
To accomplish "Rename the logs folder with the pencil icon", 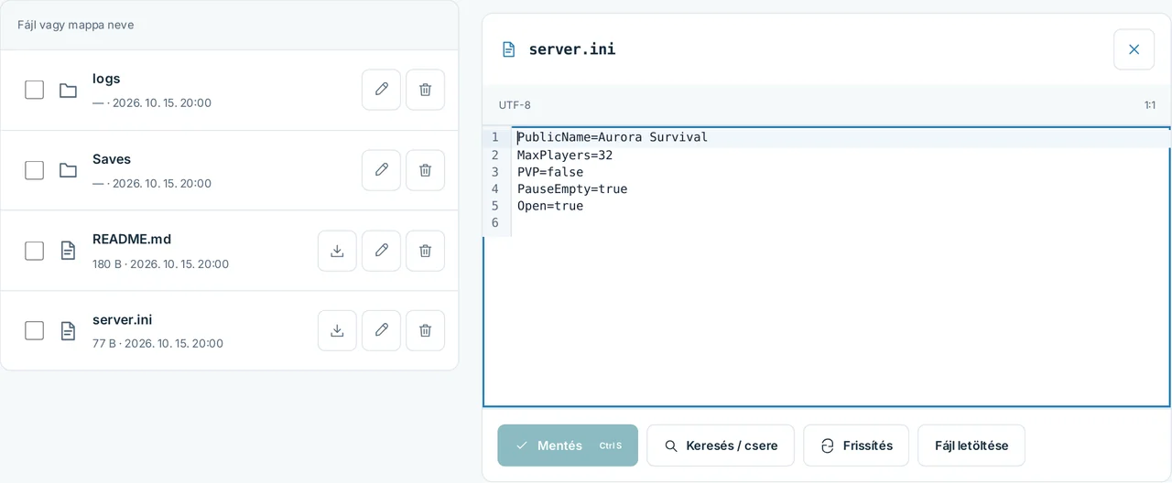I will (381, 90).
